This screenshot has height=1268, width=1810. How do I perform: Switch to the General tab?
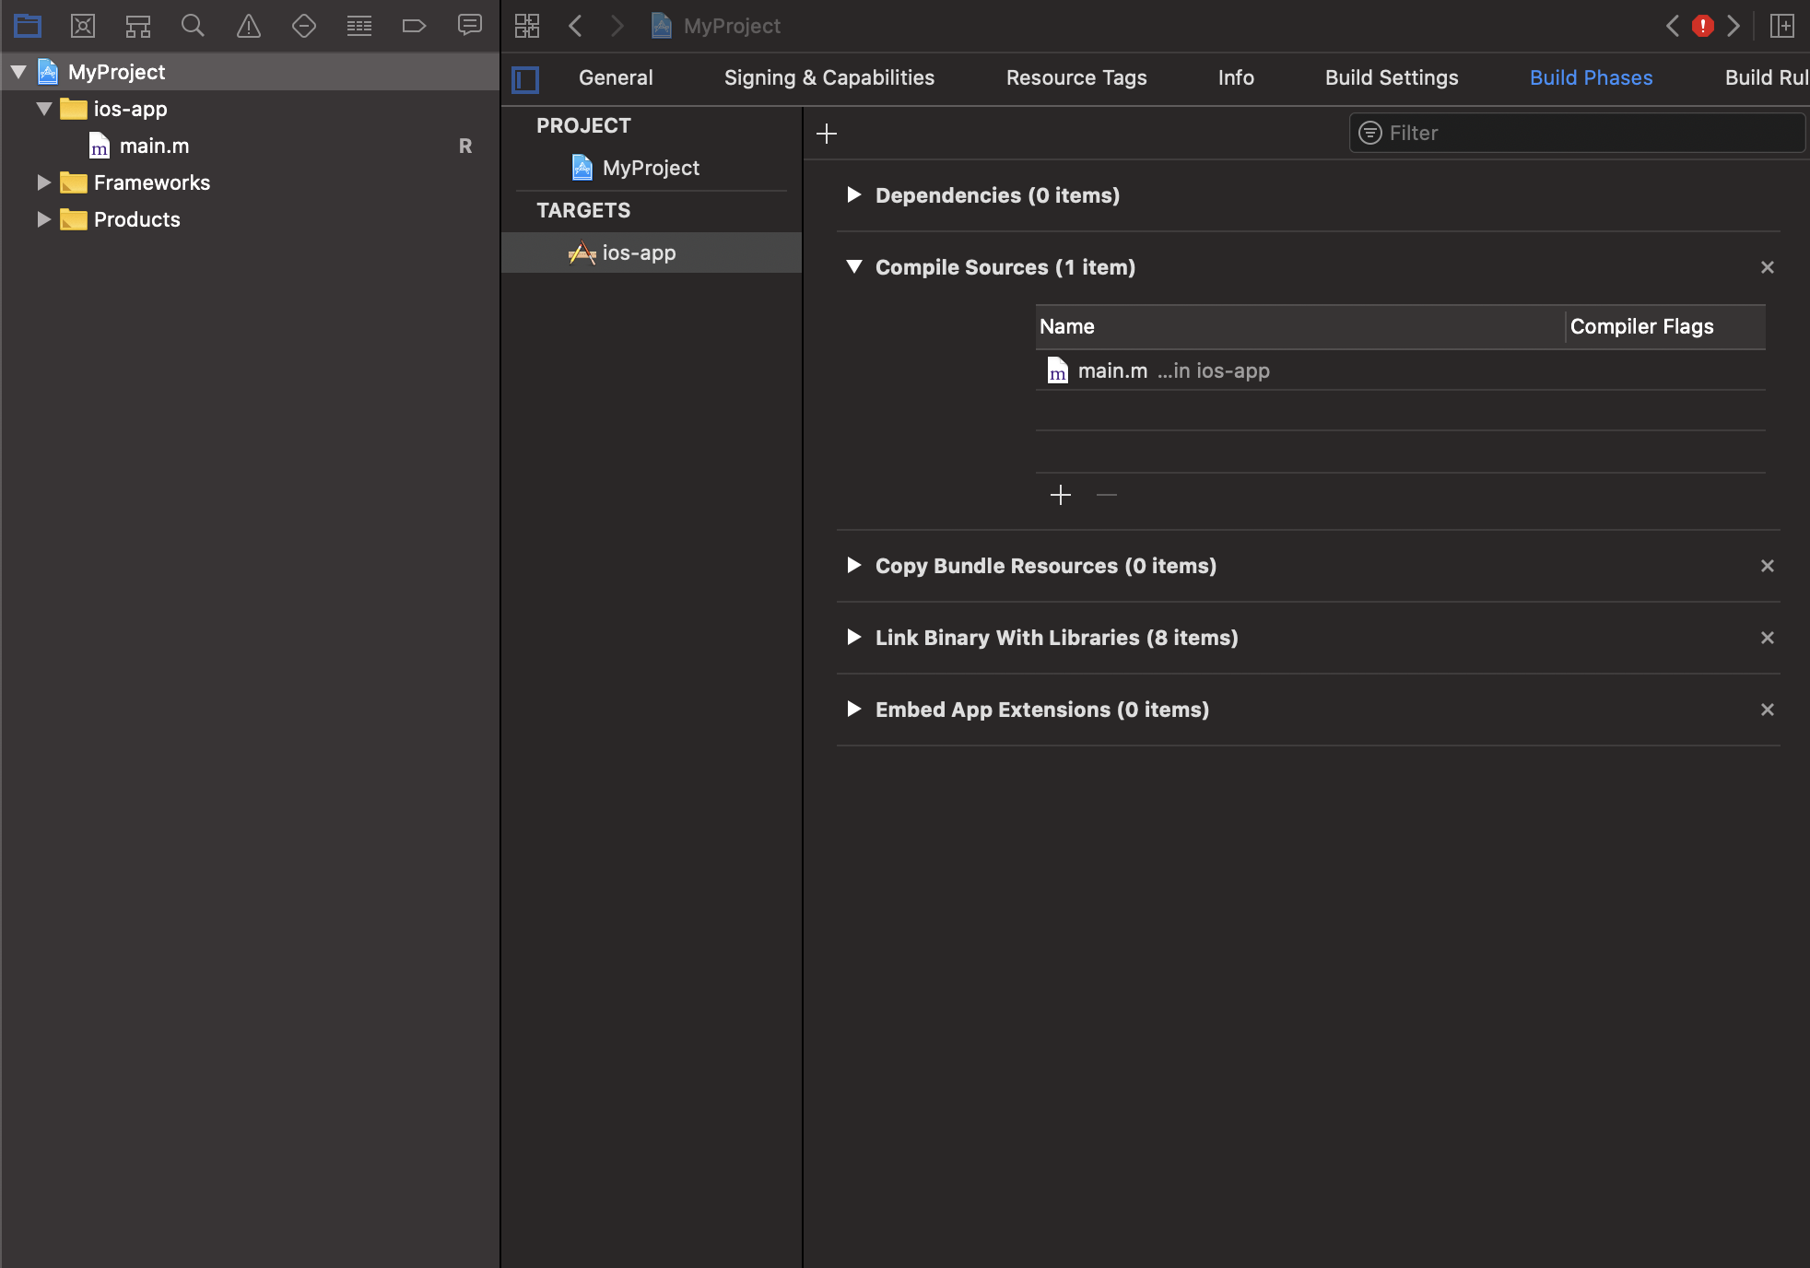click(616, 77)
